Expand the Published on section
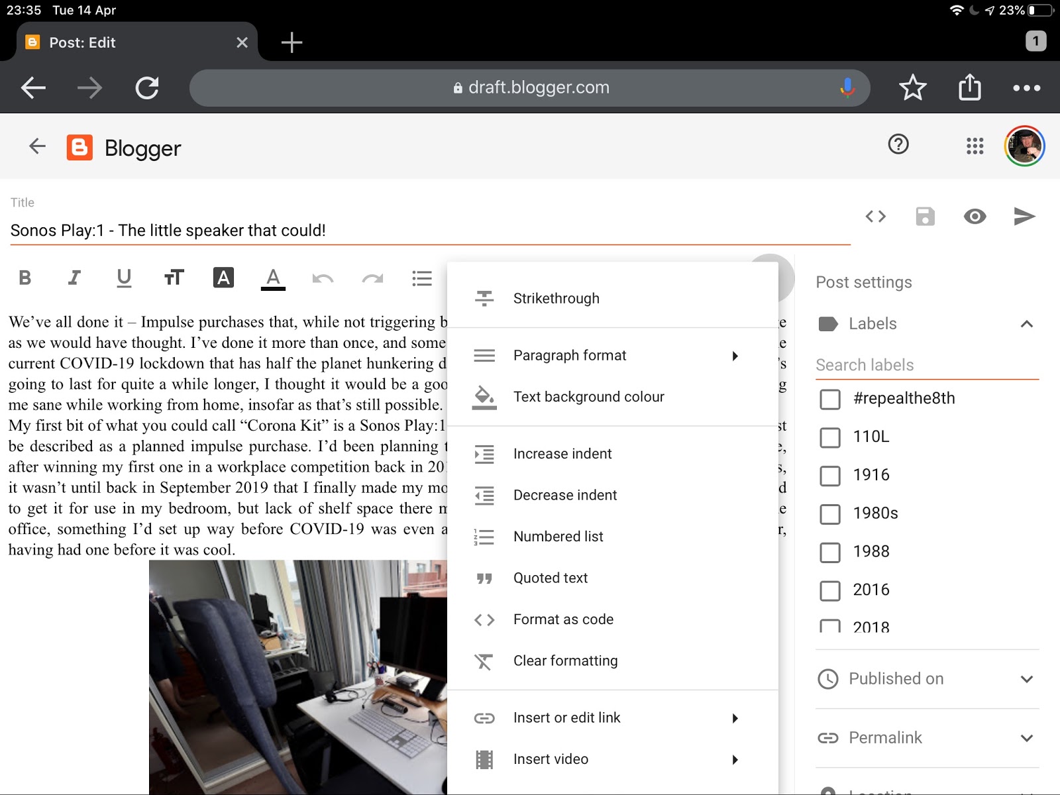Image resolution: width=1060 pixels, height=795 pixels. pos(1026,679)
